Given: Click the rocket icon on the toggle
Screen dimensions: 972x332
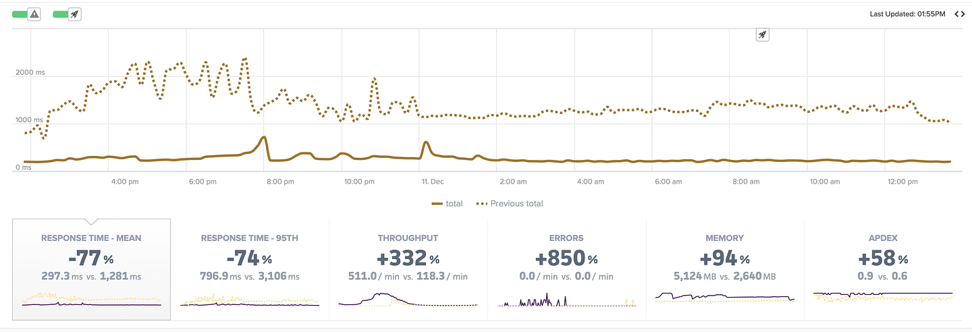Looking at the screenshot, I should (75, 13).
